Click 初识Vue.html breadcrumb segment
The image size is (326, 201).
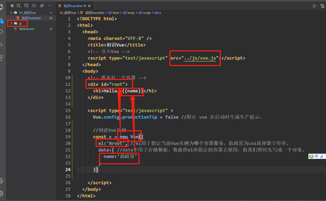pyautogui.click(x=95, y=13)
